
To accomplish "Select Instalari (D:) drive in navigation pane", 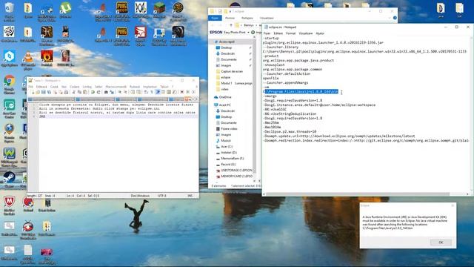I will coord(229,153).
